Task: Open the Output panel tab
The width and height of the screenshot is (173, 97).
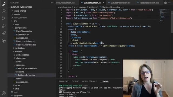Action: coord(75,81)
